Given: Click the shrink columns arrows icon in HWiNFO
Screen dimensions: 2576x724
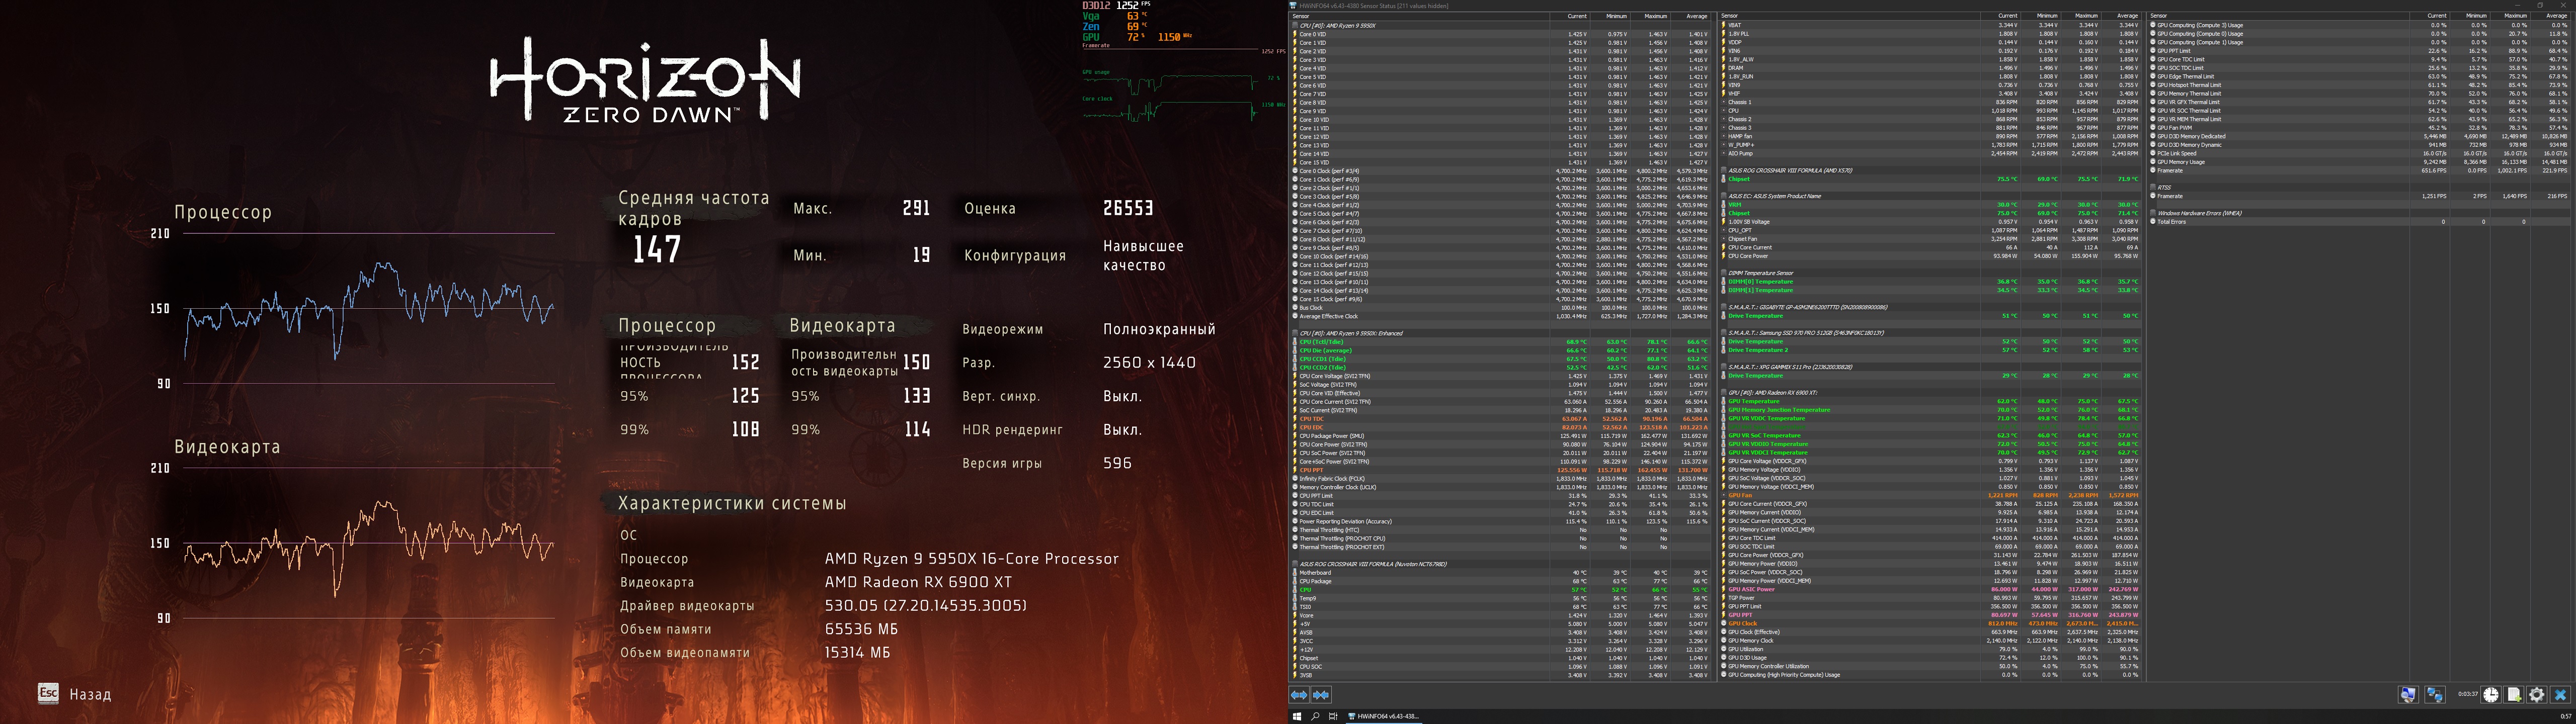Looking at the screenshot, I should (1321, 695).
